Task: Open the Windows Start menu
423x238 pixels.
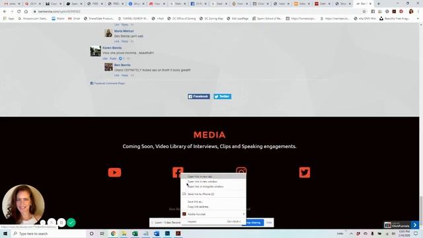Action: pos(5,233)
